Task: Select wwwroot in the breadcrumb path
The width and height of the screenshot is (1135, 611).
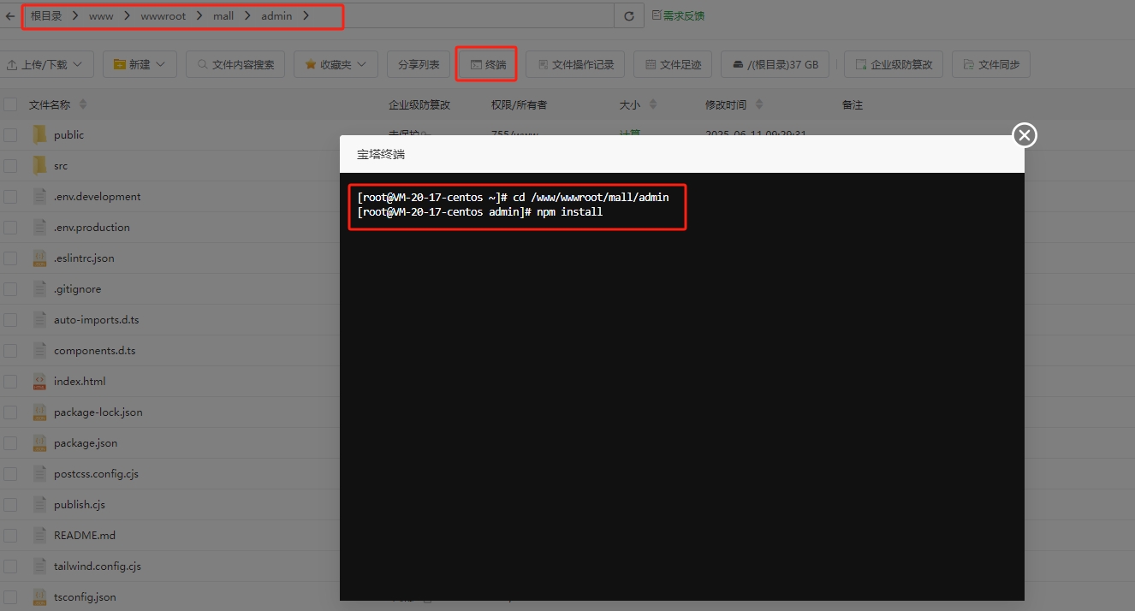Action: coord(163,16)
